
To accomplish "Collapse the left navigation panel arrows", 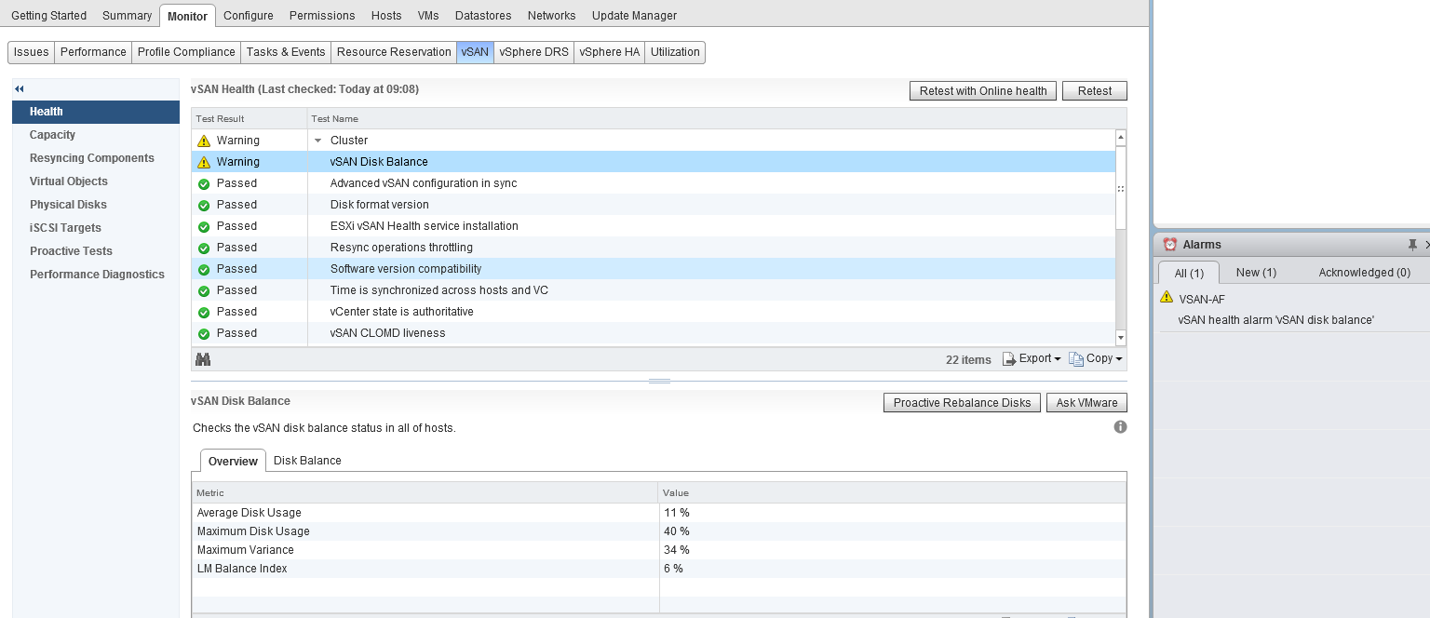I will tap(19, 88).
